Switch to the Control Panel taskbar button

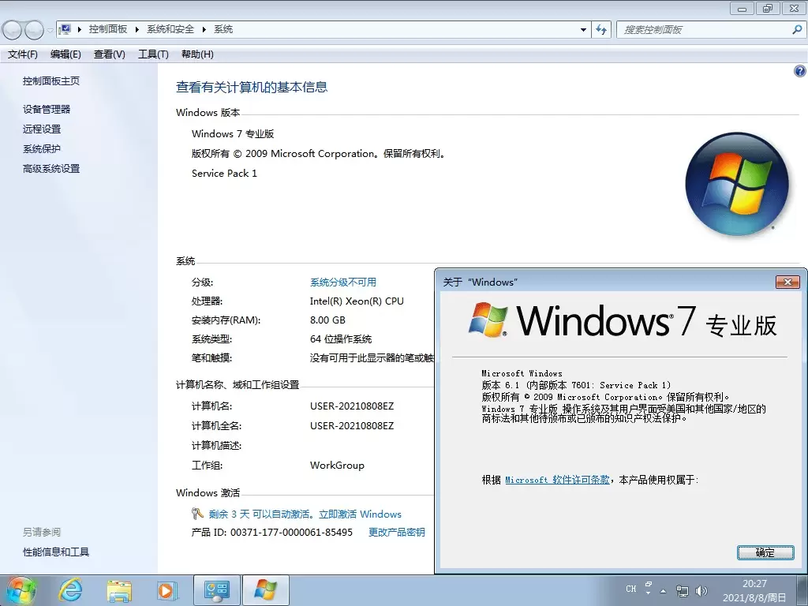point(217,590)
